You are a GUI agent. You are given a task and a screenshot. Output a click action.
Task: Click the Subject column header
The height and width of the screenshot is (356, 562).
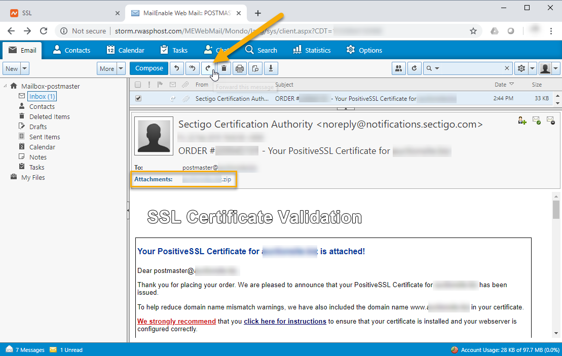coord(284,85)
